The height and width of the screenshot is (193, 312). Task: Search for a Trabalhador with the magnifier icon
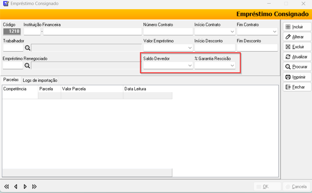pyautogui.click(x=27, y=48)
